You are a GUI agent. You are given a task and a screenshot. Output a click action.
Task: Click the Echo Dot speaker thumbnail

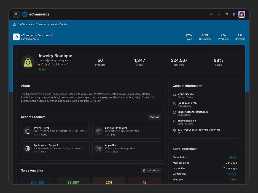coord(99,131)
